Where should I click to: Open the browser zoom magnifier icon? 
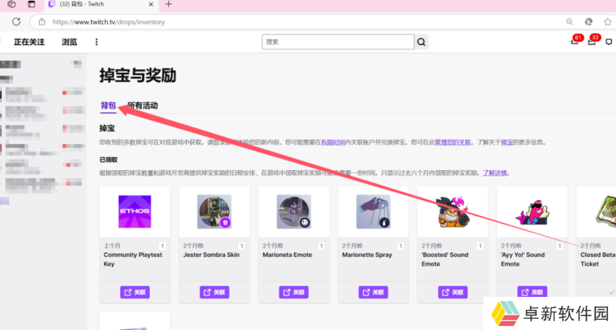coord(570,22)
